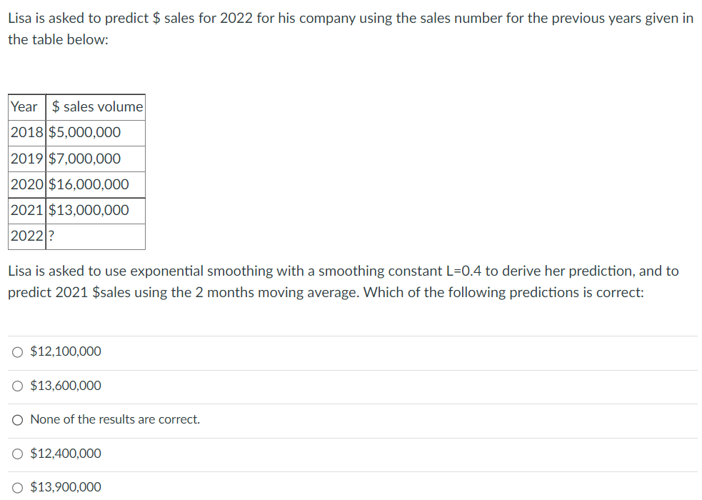Click the 2020 year cell

click(27, 184)
